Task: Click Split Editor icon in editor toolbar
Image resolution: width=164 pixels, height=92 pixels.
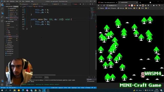Action: pos(93,4)
